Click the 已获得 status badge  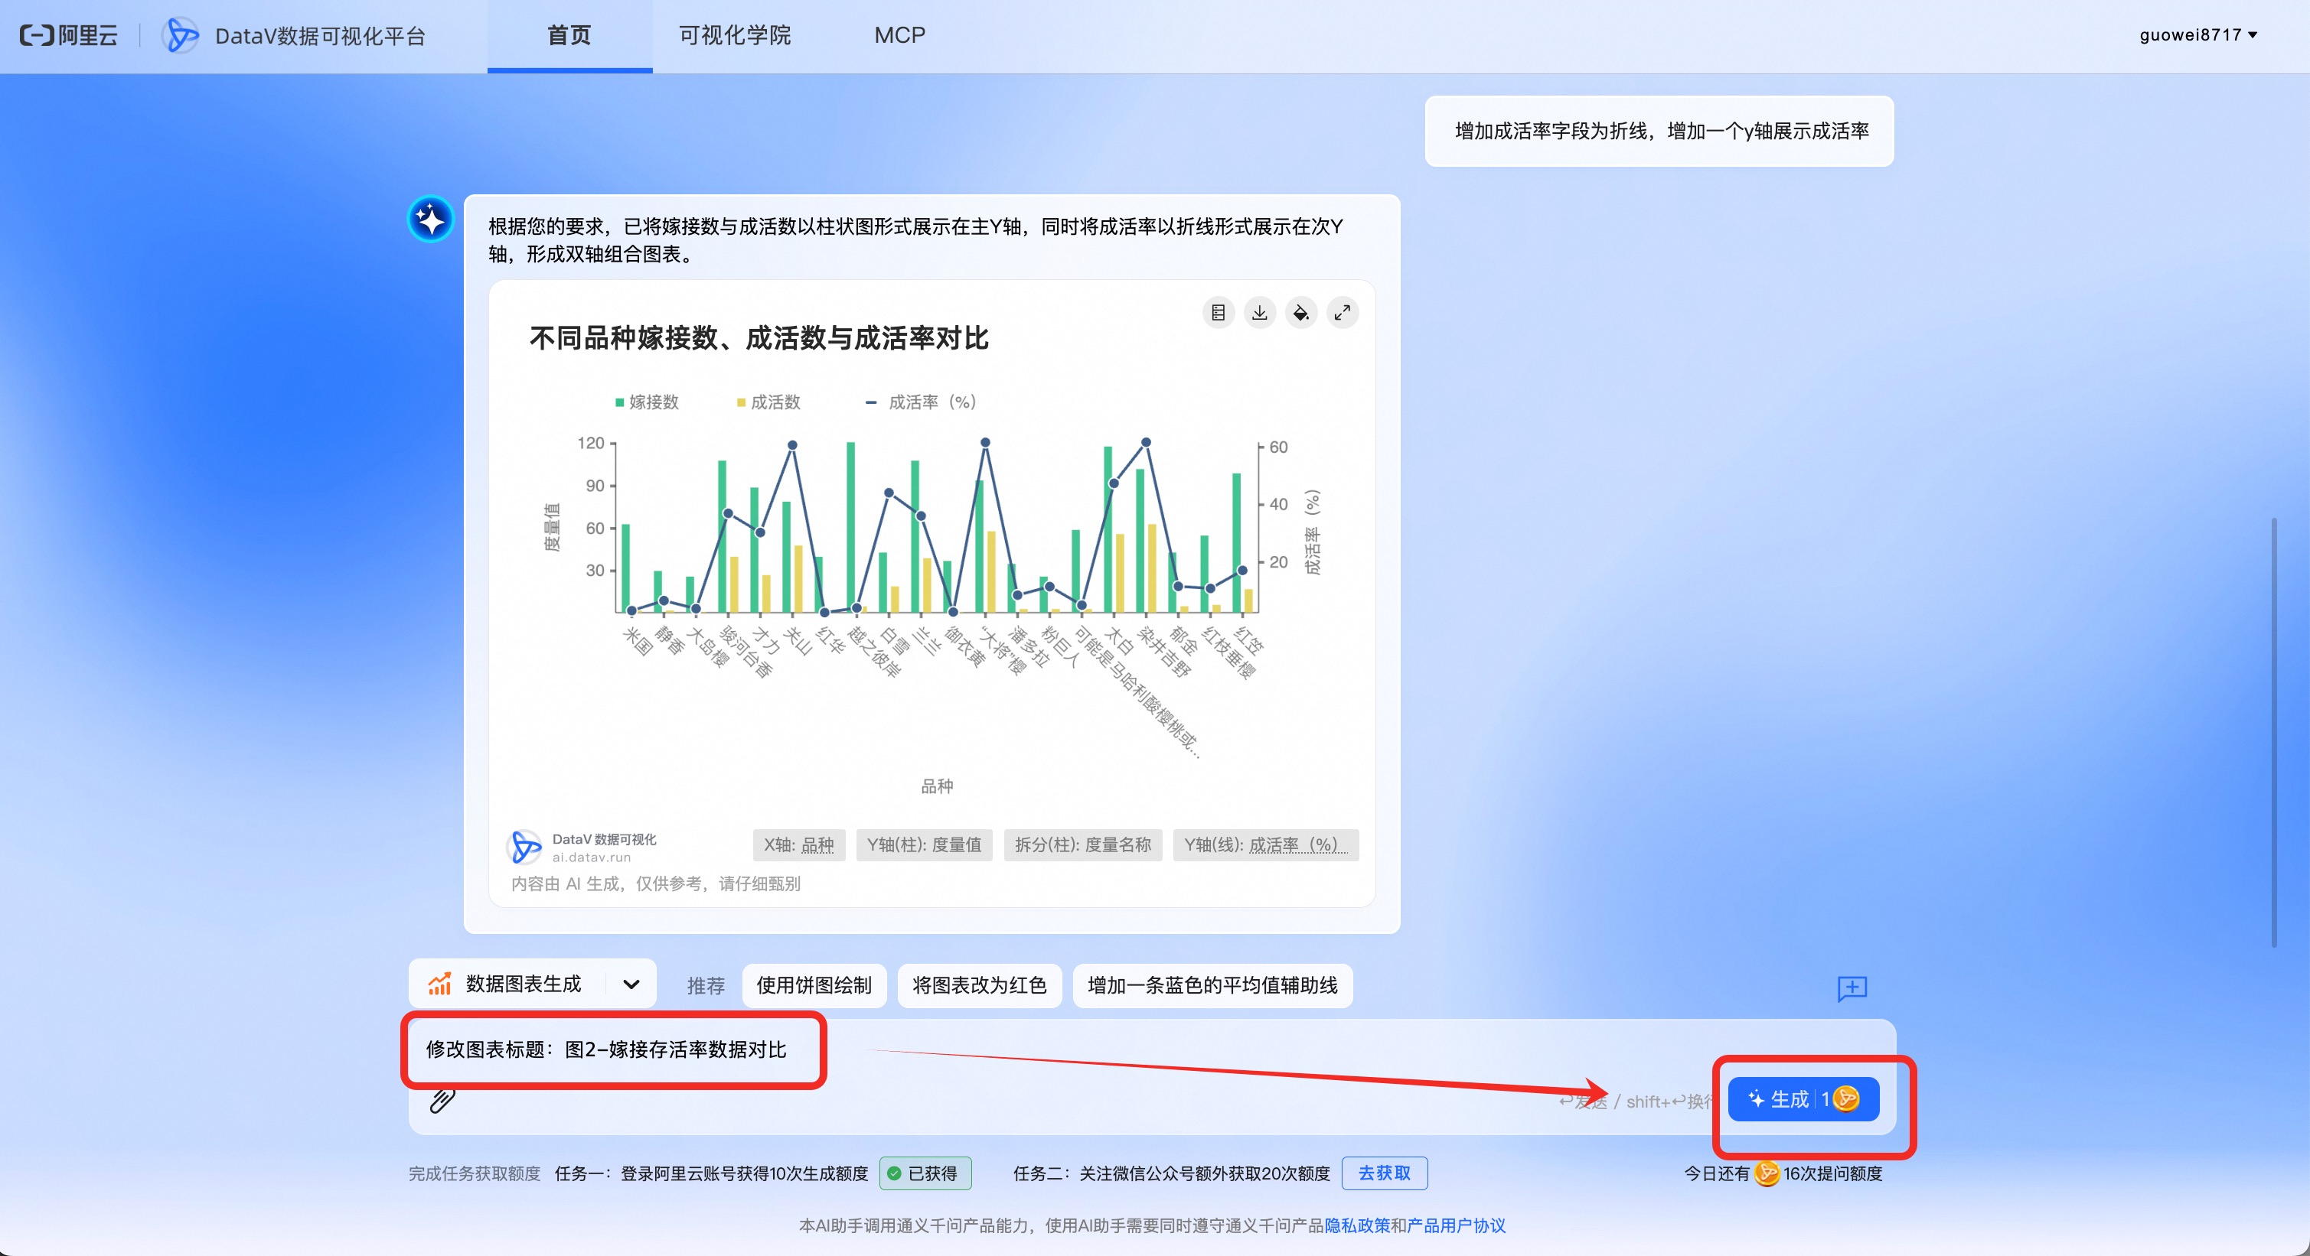925,1173
